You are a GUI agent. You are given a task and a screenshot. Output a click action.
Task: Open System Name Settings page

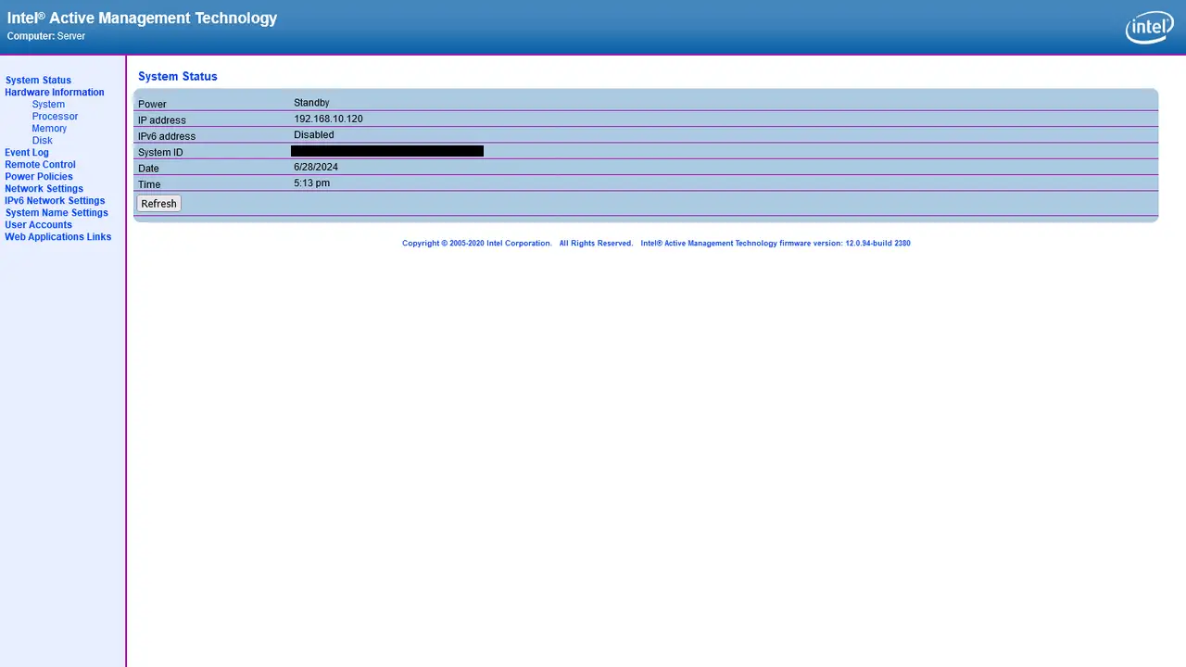coord(57,213)
